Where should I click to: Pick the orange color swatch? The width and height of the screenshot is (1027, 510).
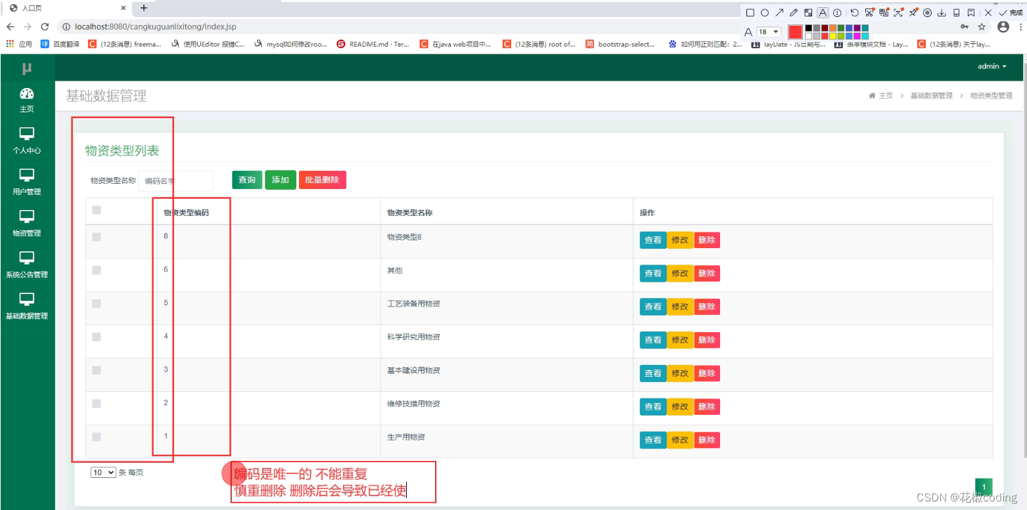pyautogui.click(x=833, y=28)
